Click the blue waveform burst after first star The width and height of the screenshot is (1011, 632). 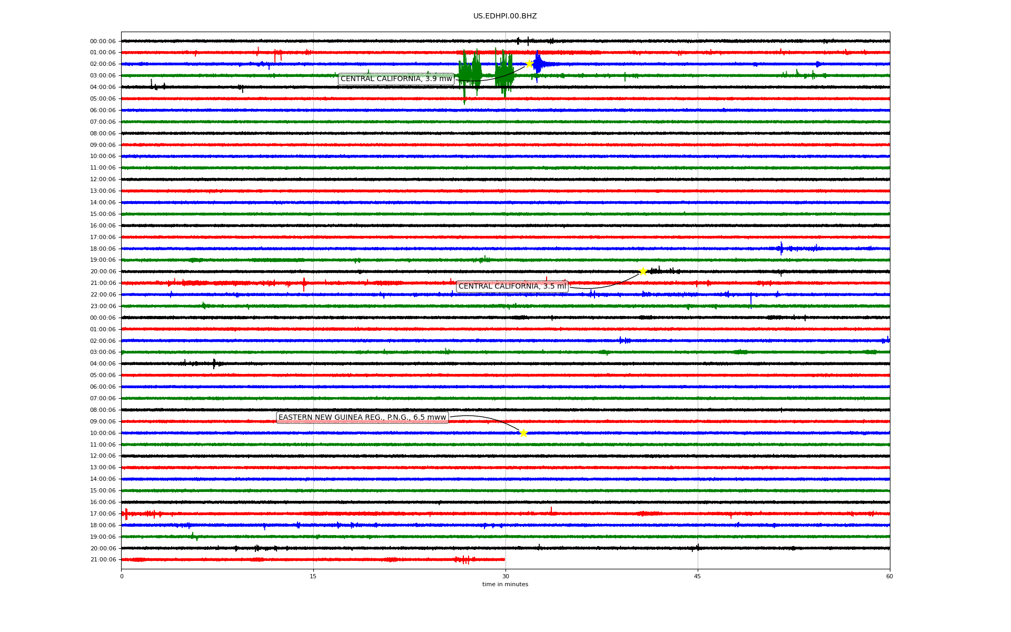point(538,64)
